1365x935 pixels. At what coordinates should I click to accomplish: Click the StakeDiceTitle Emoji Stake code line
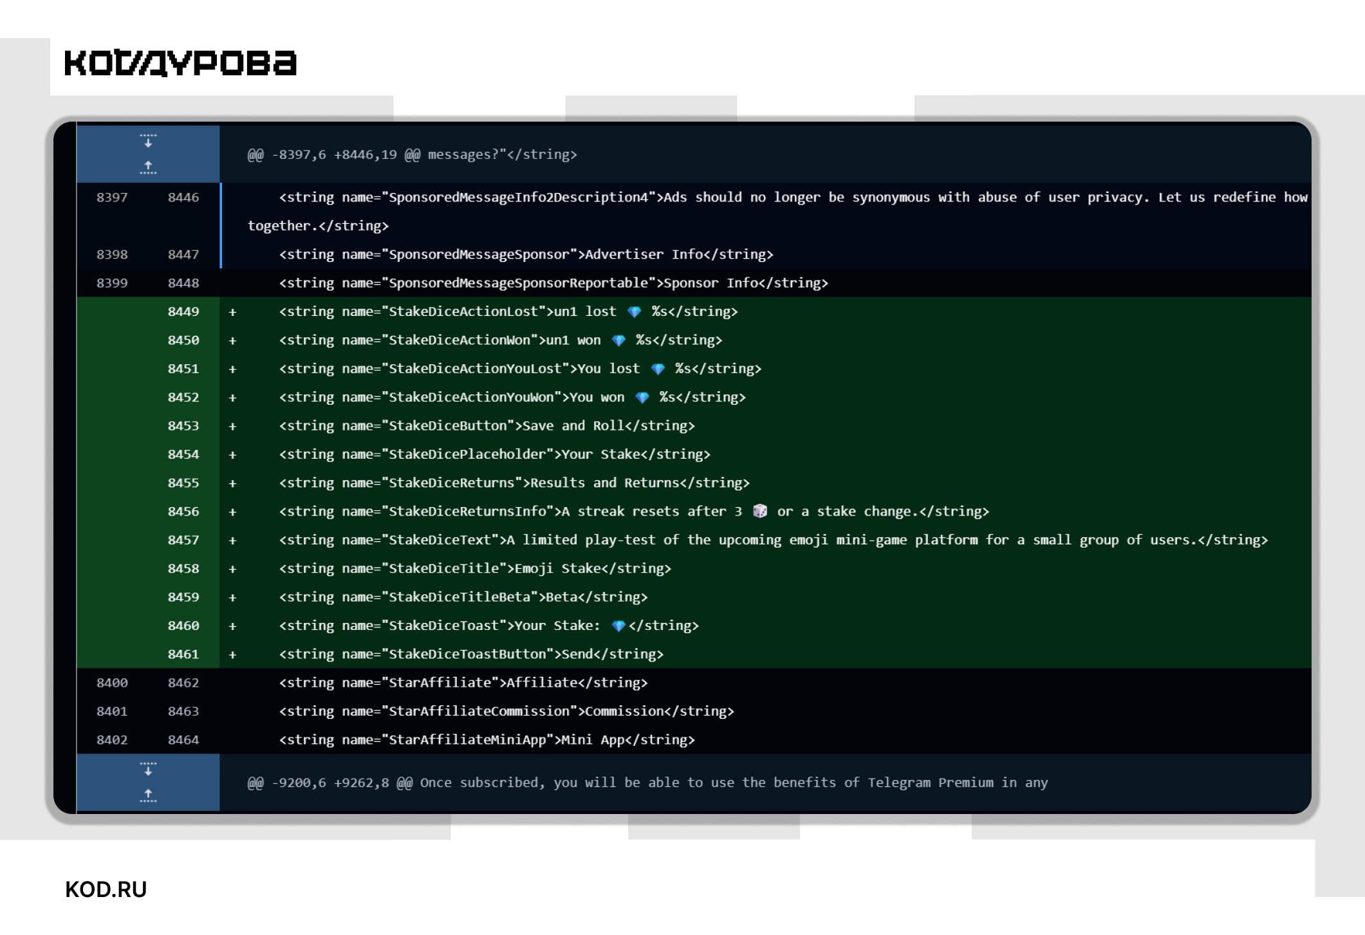coord(475,569)
